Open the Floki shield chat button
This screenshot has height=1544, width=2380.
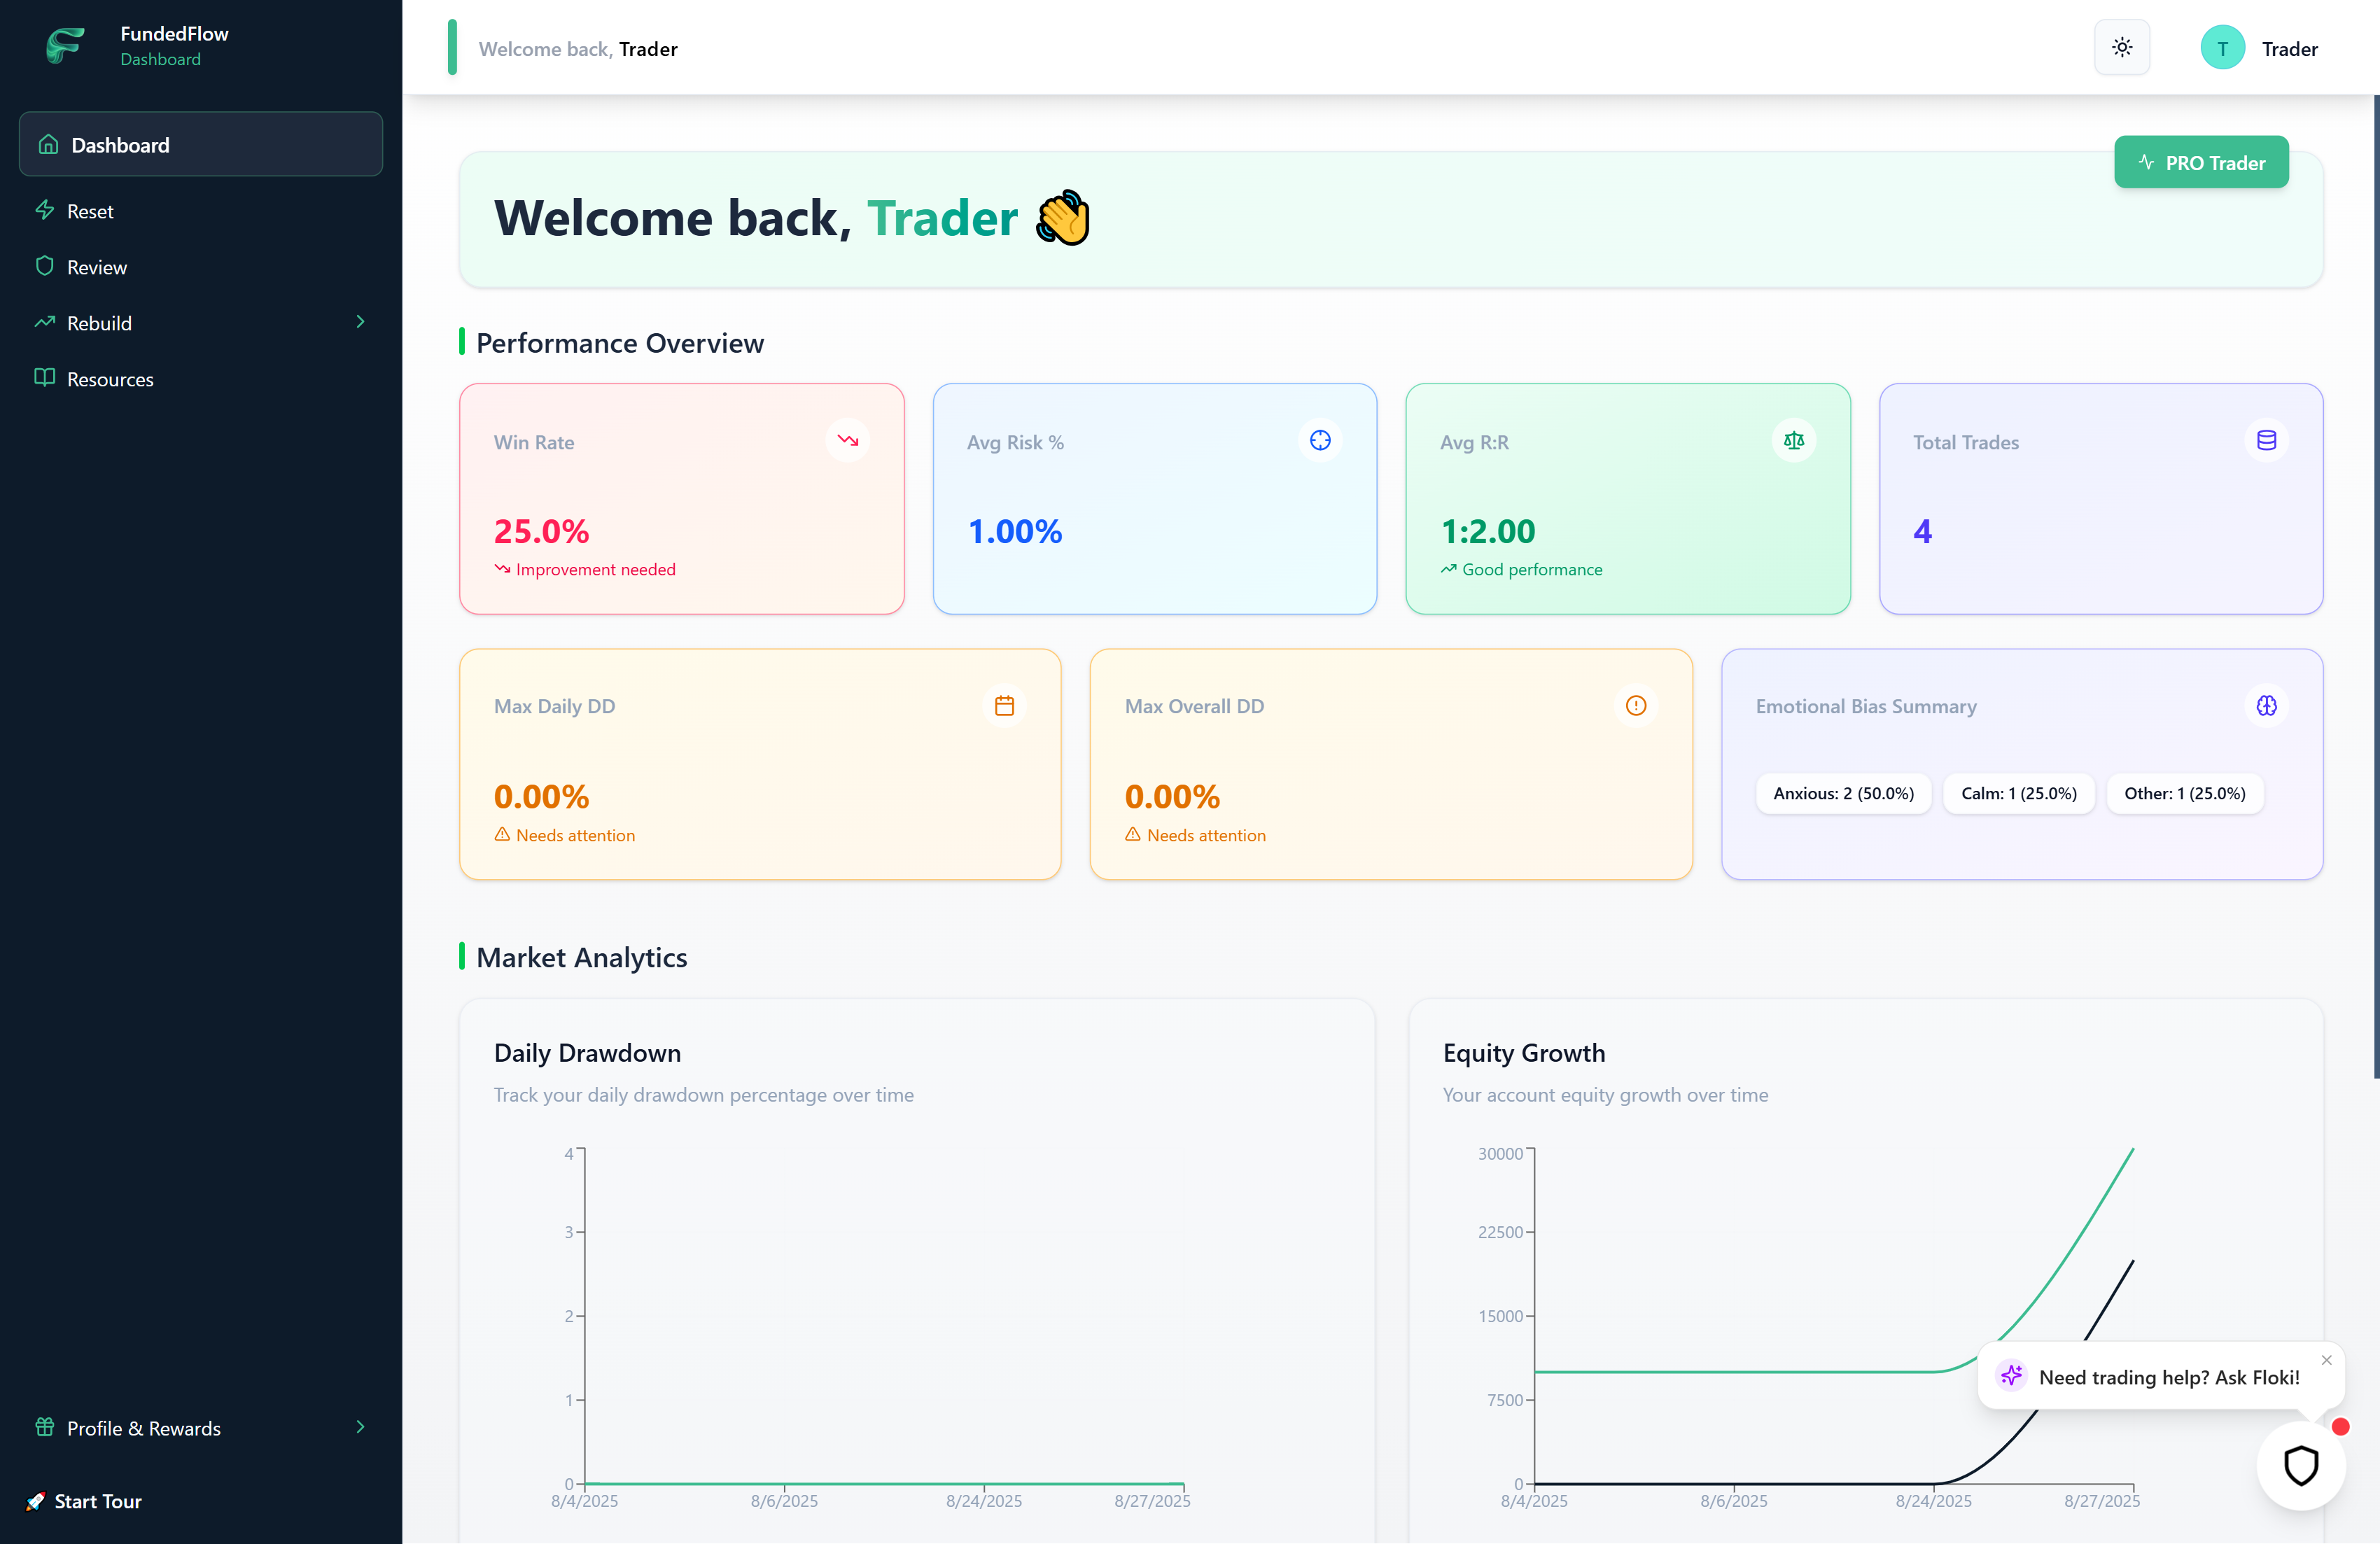pos(2300,1466)
